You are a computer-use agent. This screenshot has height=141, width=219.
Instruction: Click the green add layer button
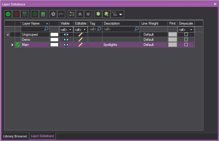click(x=8, y=14)
